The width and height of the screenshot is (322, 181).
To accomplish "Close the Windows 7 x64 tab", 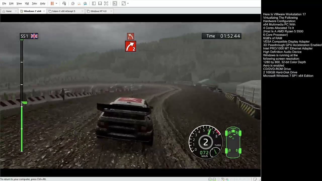I will click(x=44, y=11).
